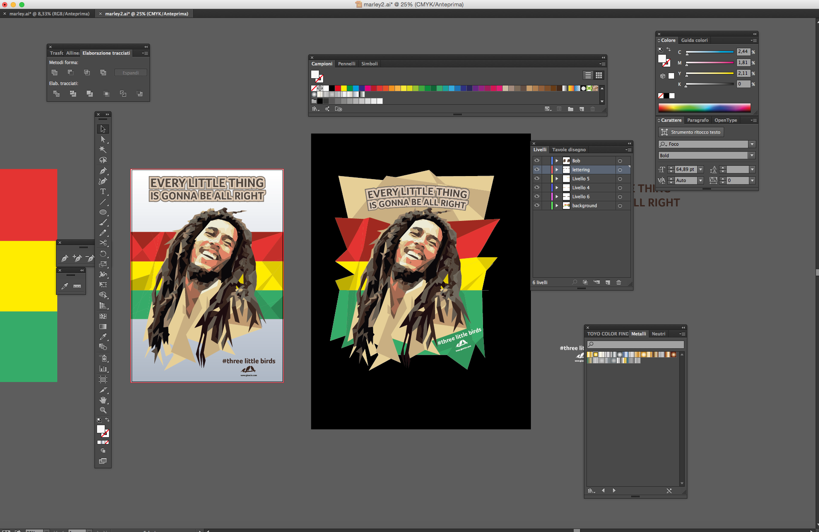
Task: Select the Selection (black arrow) tool
Action: (103, 129)
